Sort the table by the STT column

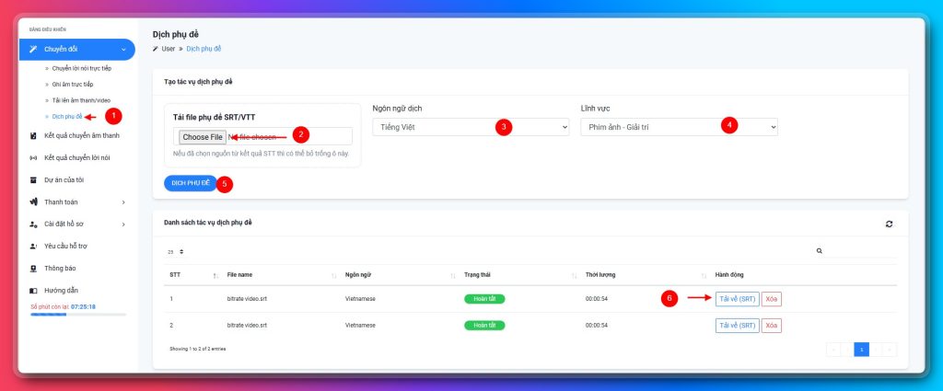(215, 274)
